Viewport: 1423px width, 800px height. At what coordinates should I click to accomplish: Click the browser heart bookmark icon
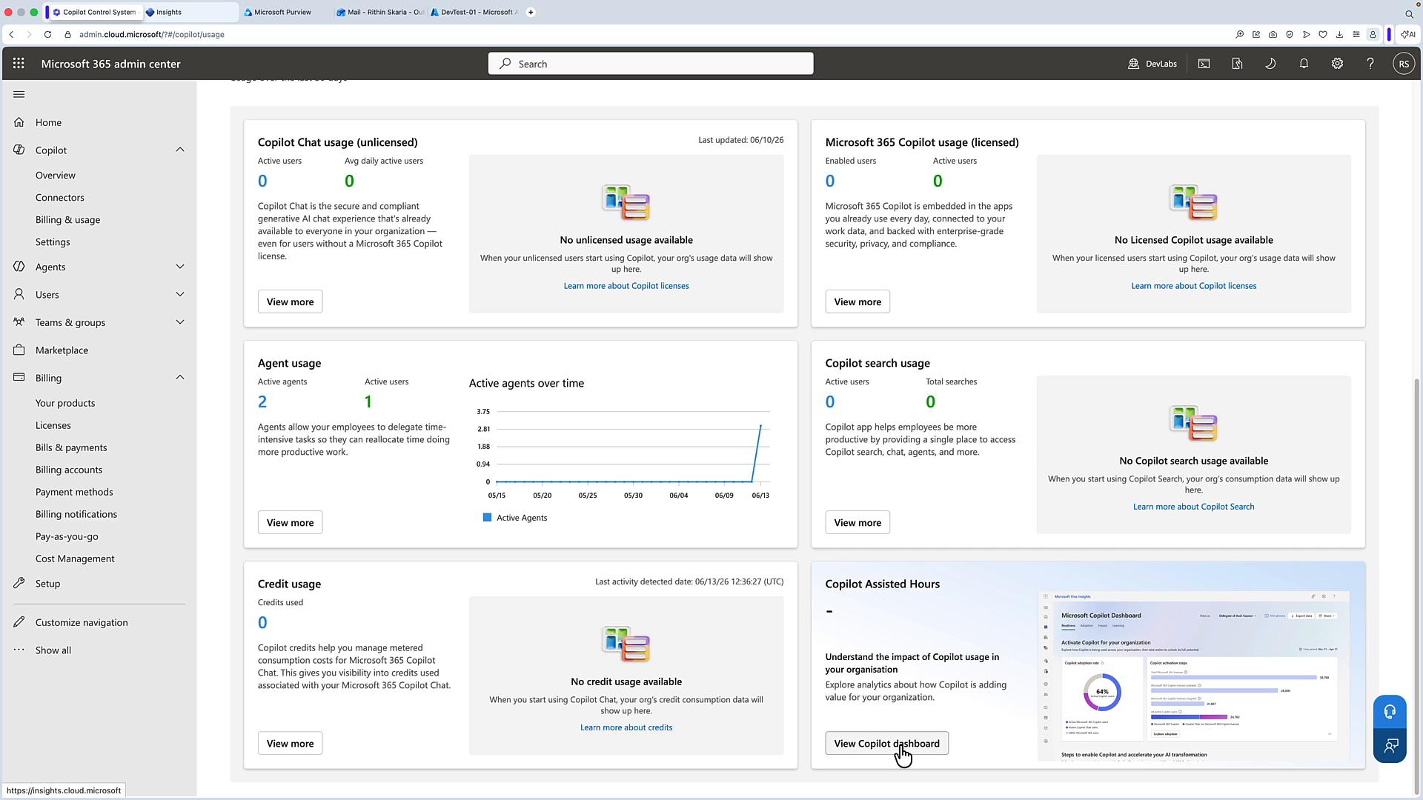point(1323,34)
